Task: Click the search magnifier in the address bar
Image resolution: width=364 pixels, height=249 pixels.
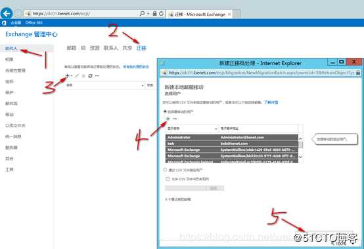Action: tap(142, 13)
